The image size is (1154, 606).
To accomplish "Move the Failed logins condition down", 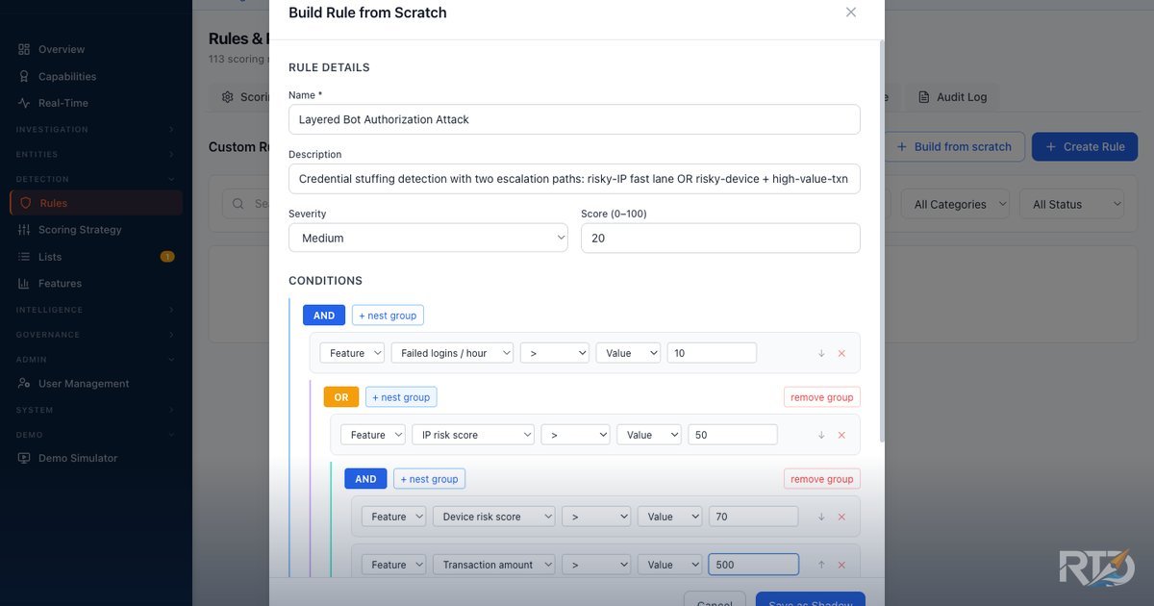I will tap(820, 352).
